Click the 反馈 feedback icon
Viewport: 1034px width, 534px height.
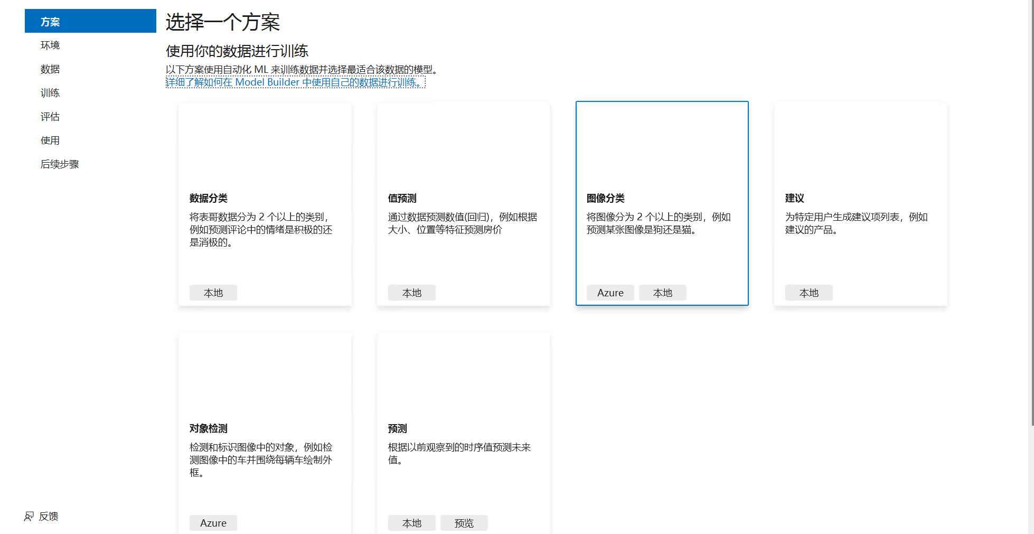(x=29, y=516)
